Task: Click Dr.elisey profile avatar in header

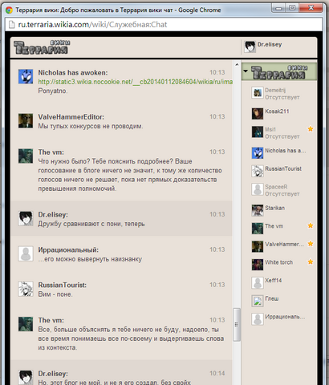Action: pos(250,47)
